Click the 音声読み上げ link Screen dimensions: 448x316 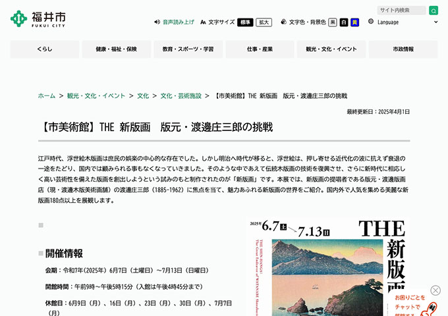coord(179,22)
